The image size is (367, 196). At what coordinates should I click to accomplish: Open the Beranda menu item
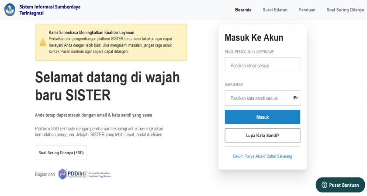(x=244, y=10)
